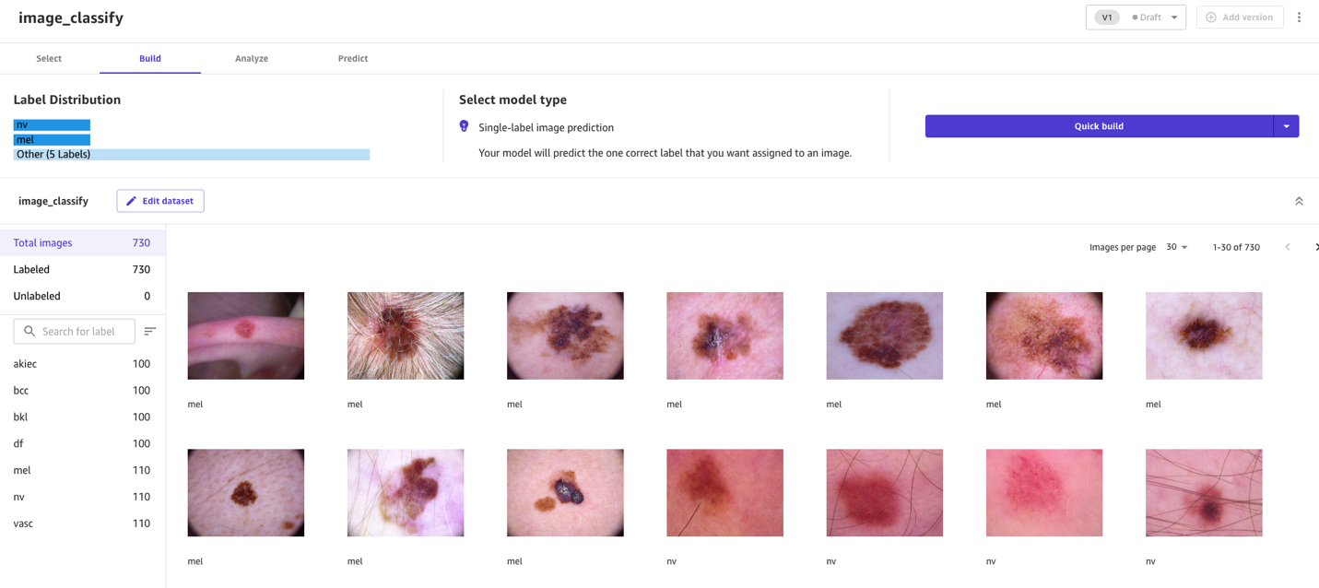Click the sort labels icon beside search
This screenshot has height=588, width=1319.
pyautogui.click(x=150, y=331)
